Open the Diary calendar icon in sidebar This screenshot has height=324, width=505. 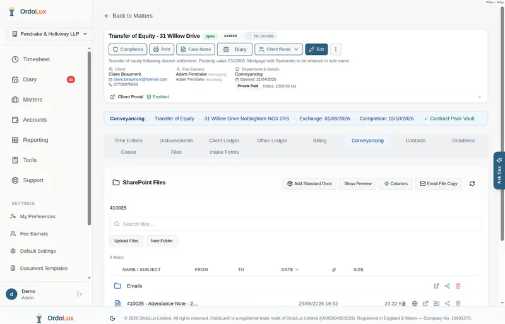coord(15,79)
